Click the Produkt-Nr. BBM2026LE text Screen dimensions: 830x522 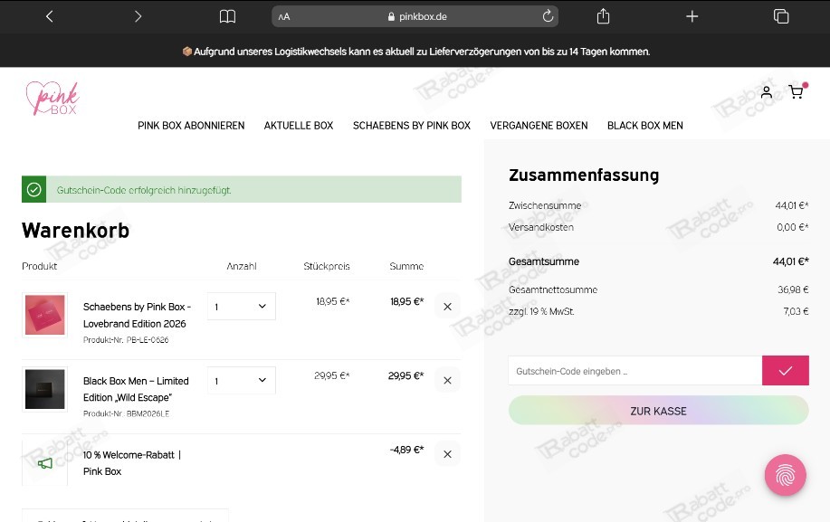pos(126,414)
